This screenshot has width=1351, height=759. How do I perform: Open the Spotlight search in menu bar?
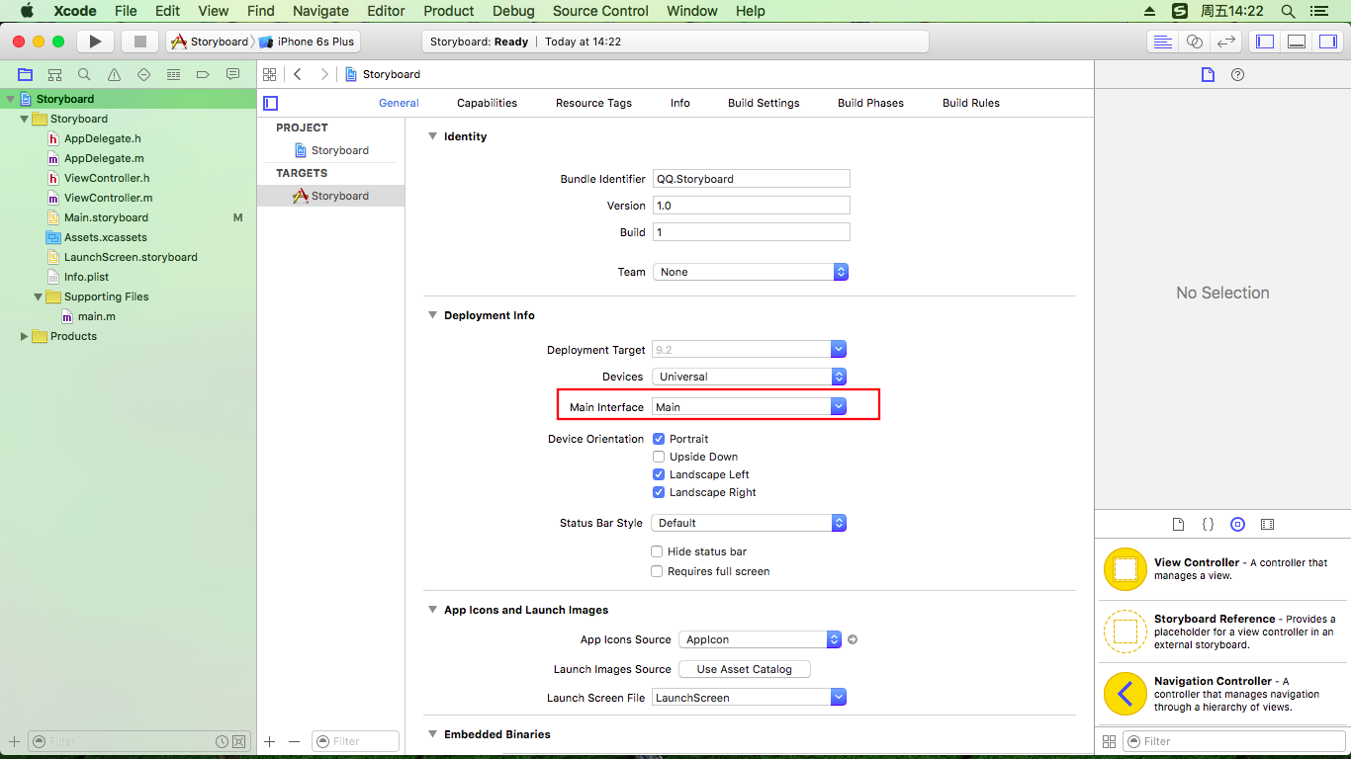[1288, 11]
